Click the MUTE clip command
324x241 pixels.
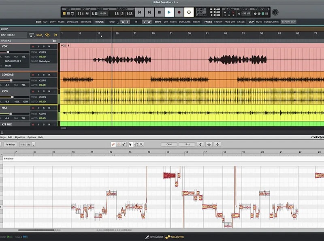pyautogui.click(x=259, y=22)
